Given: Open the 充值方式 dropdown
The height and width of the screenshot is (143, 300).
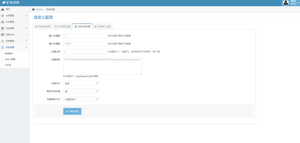Looking at the screenshot, I should (x=81, y=83).
